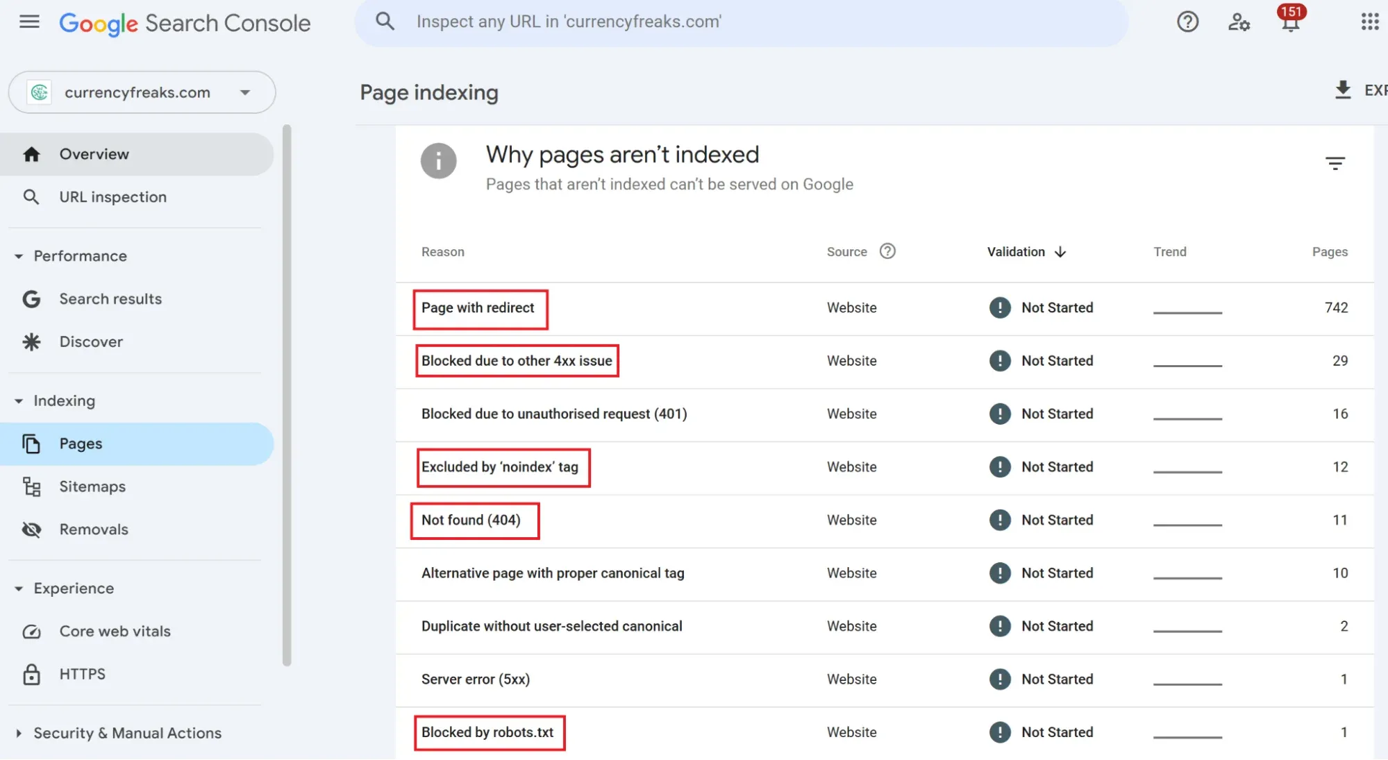1388x760 pixels.
Task: Click the account/people management icon
Action: coord(1238,24)
